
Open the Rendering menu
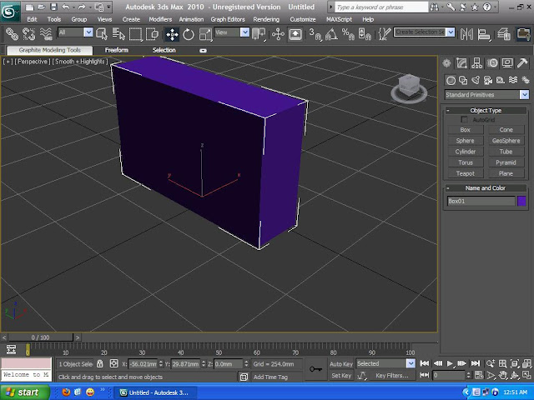click(x=266, y=19)
